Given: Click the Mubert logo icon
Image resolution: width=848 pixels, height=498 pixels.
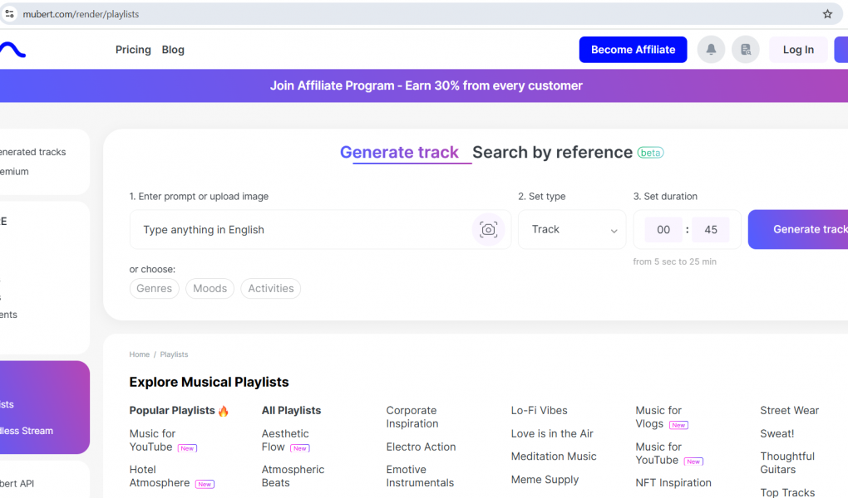Looking at the screenshot, I should pyautogui.click(x=13, y=50).
